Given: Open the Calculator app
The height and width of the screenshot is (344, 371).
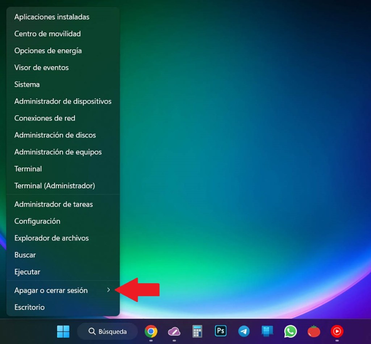Looking at the screenshot, I should (197, 331).
